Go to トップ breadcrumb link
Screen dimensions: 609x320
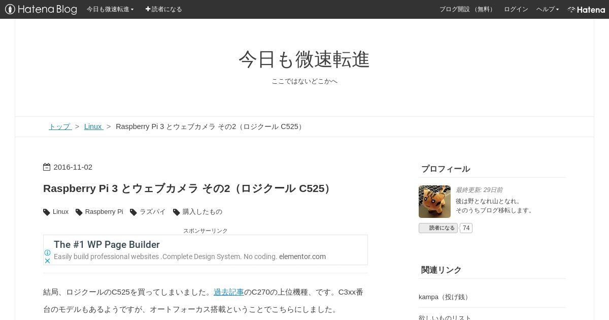pos(60,126)
